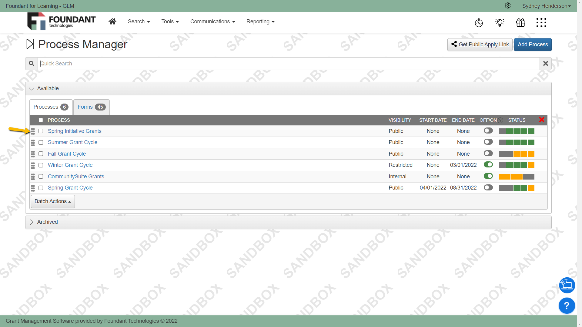Open the Search dropdown menu

[x=139, y=21]
